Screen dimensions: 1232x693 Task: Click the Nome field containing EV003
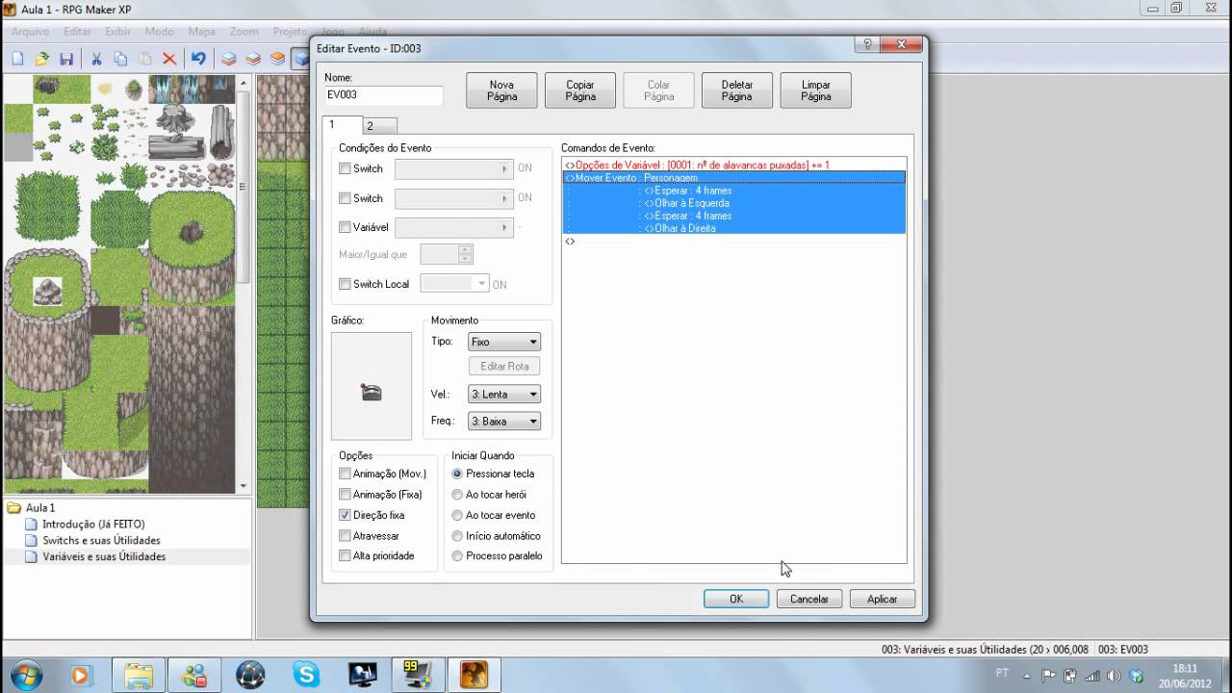[384, 95]
